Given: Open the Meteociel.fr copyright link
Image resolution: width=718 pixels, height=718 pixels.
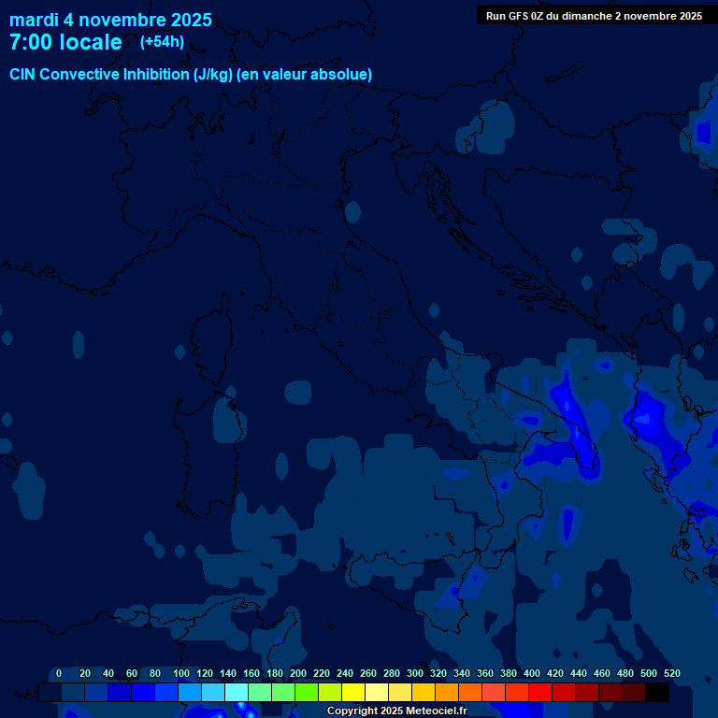Looking at the screenshot, I should [x=396, y=711].
